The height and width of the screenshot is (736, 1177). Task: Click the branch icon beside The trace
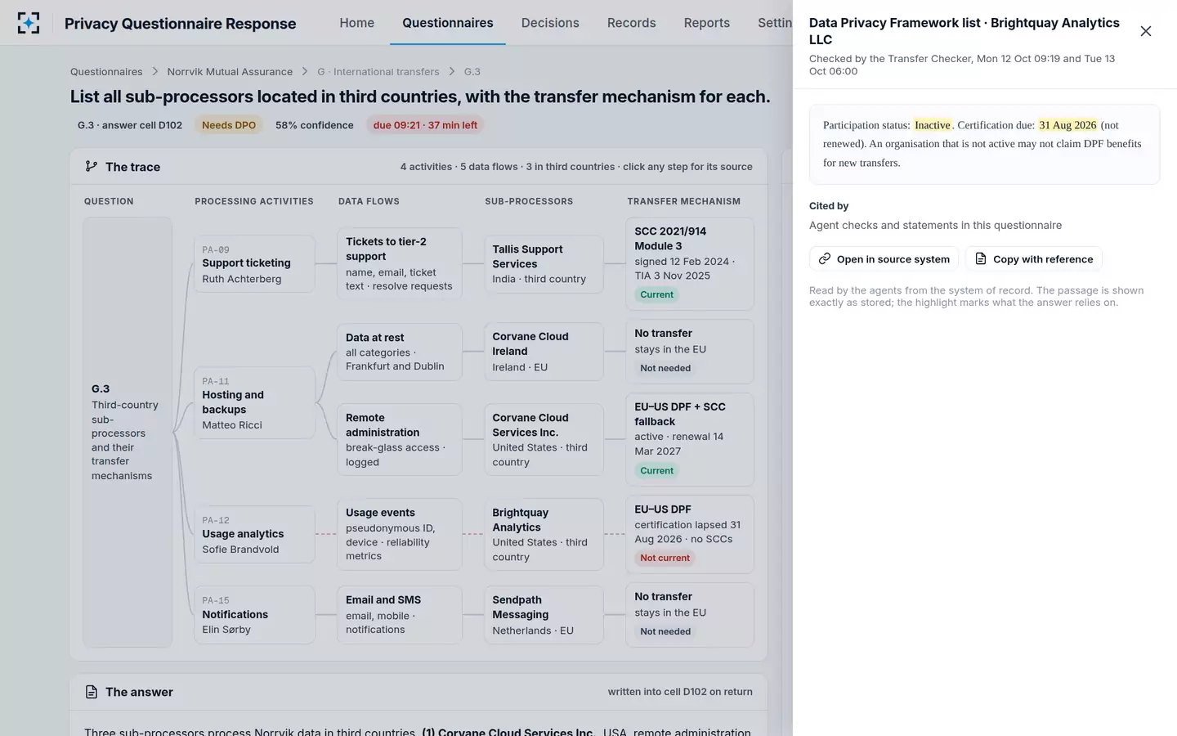click(x=92, y=166)
